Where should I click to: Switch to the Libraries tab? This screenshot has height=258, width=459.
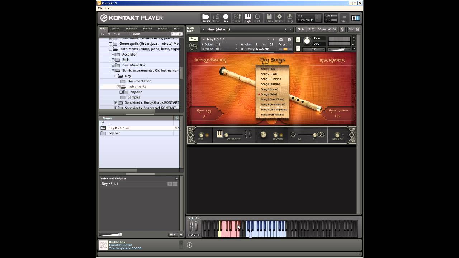[115, 29]
